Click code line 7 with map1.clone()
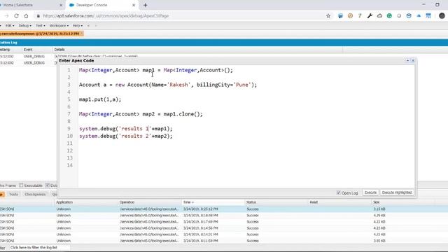Screen dimensions: 448x252 coord(141,114)
